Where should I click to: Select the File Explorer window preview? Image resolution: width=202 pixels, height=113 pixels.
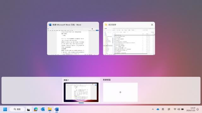click(x=129, y=38)
